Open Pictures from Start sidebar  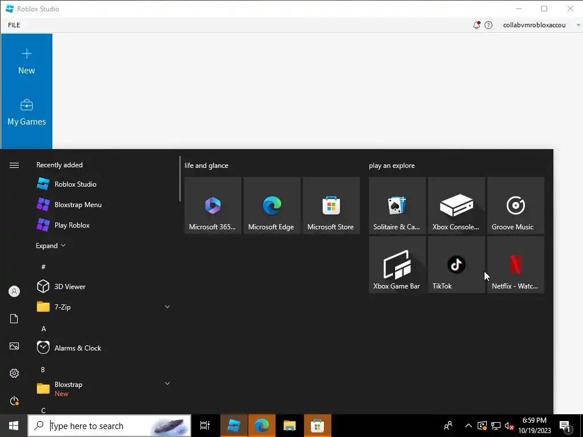(x=14, y=346)
